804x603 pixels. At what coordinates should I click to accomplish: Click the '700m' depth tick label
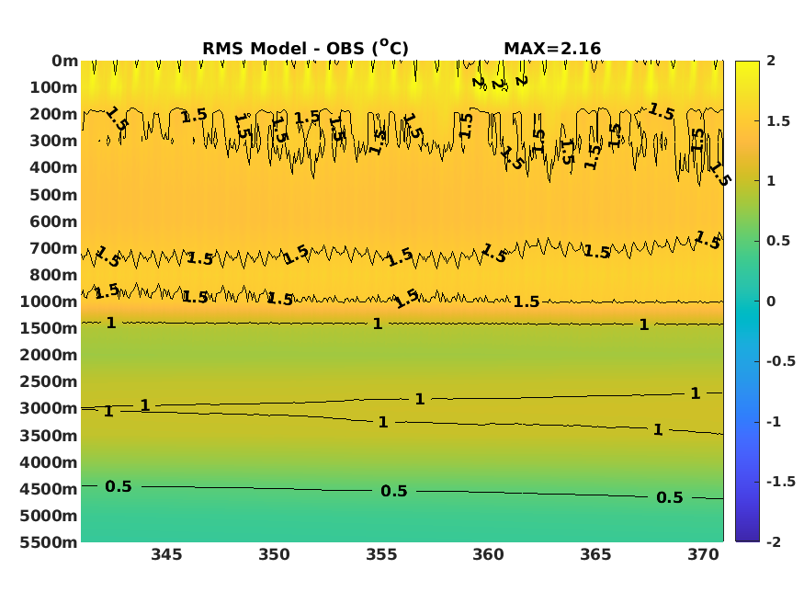[x=53, y=249]
